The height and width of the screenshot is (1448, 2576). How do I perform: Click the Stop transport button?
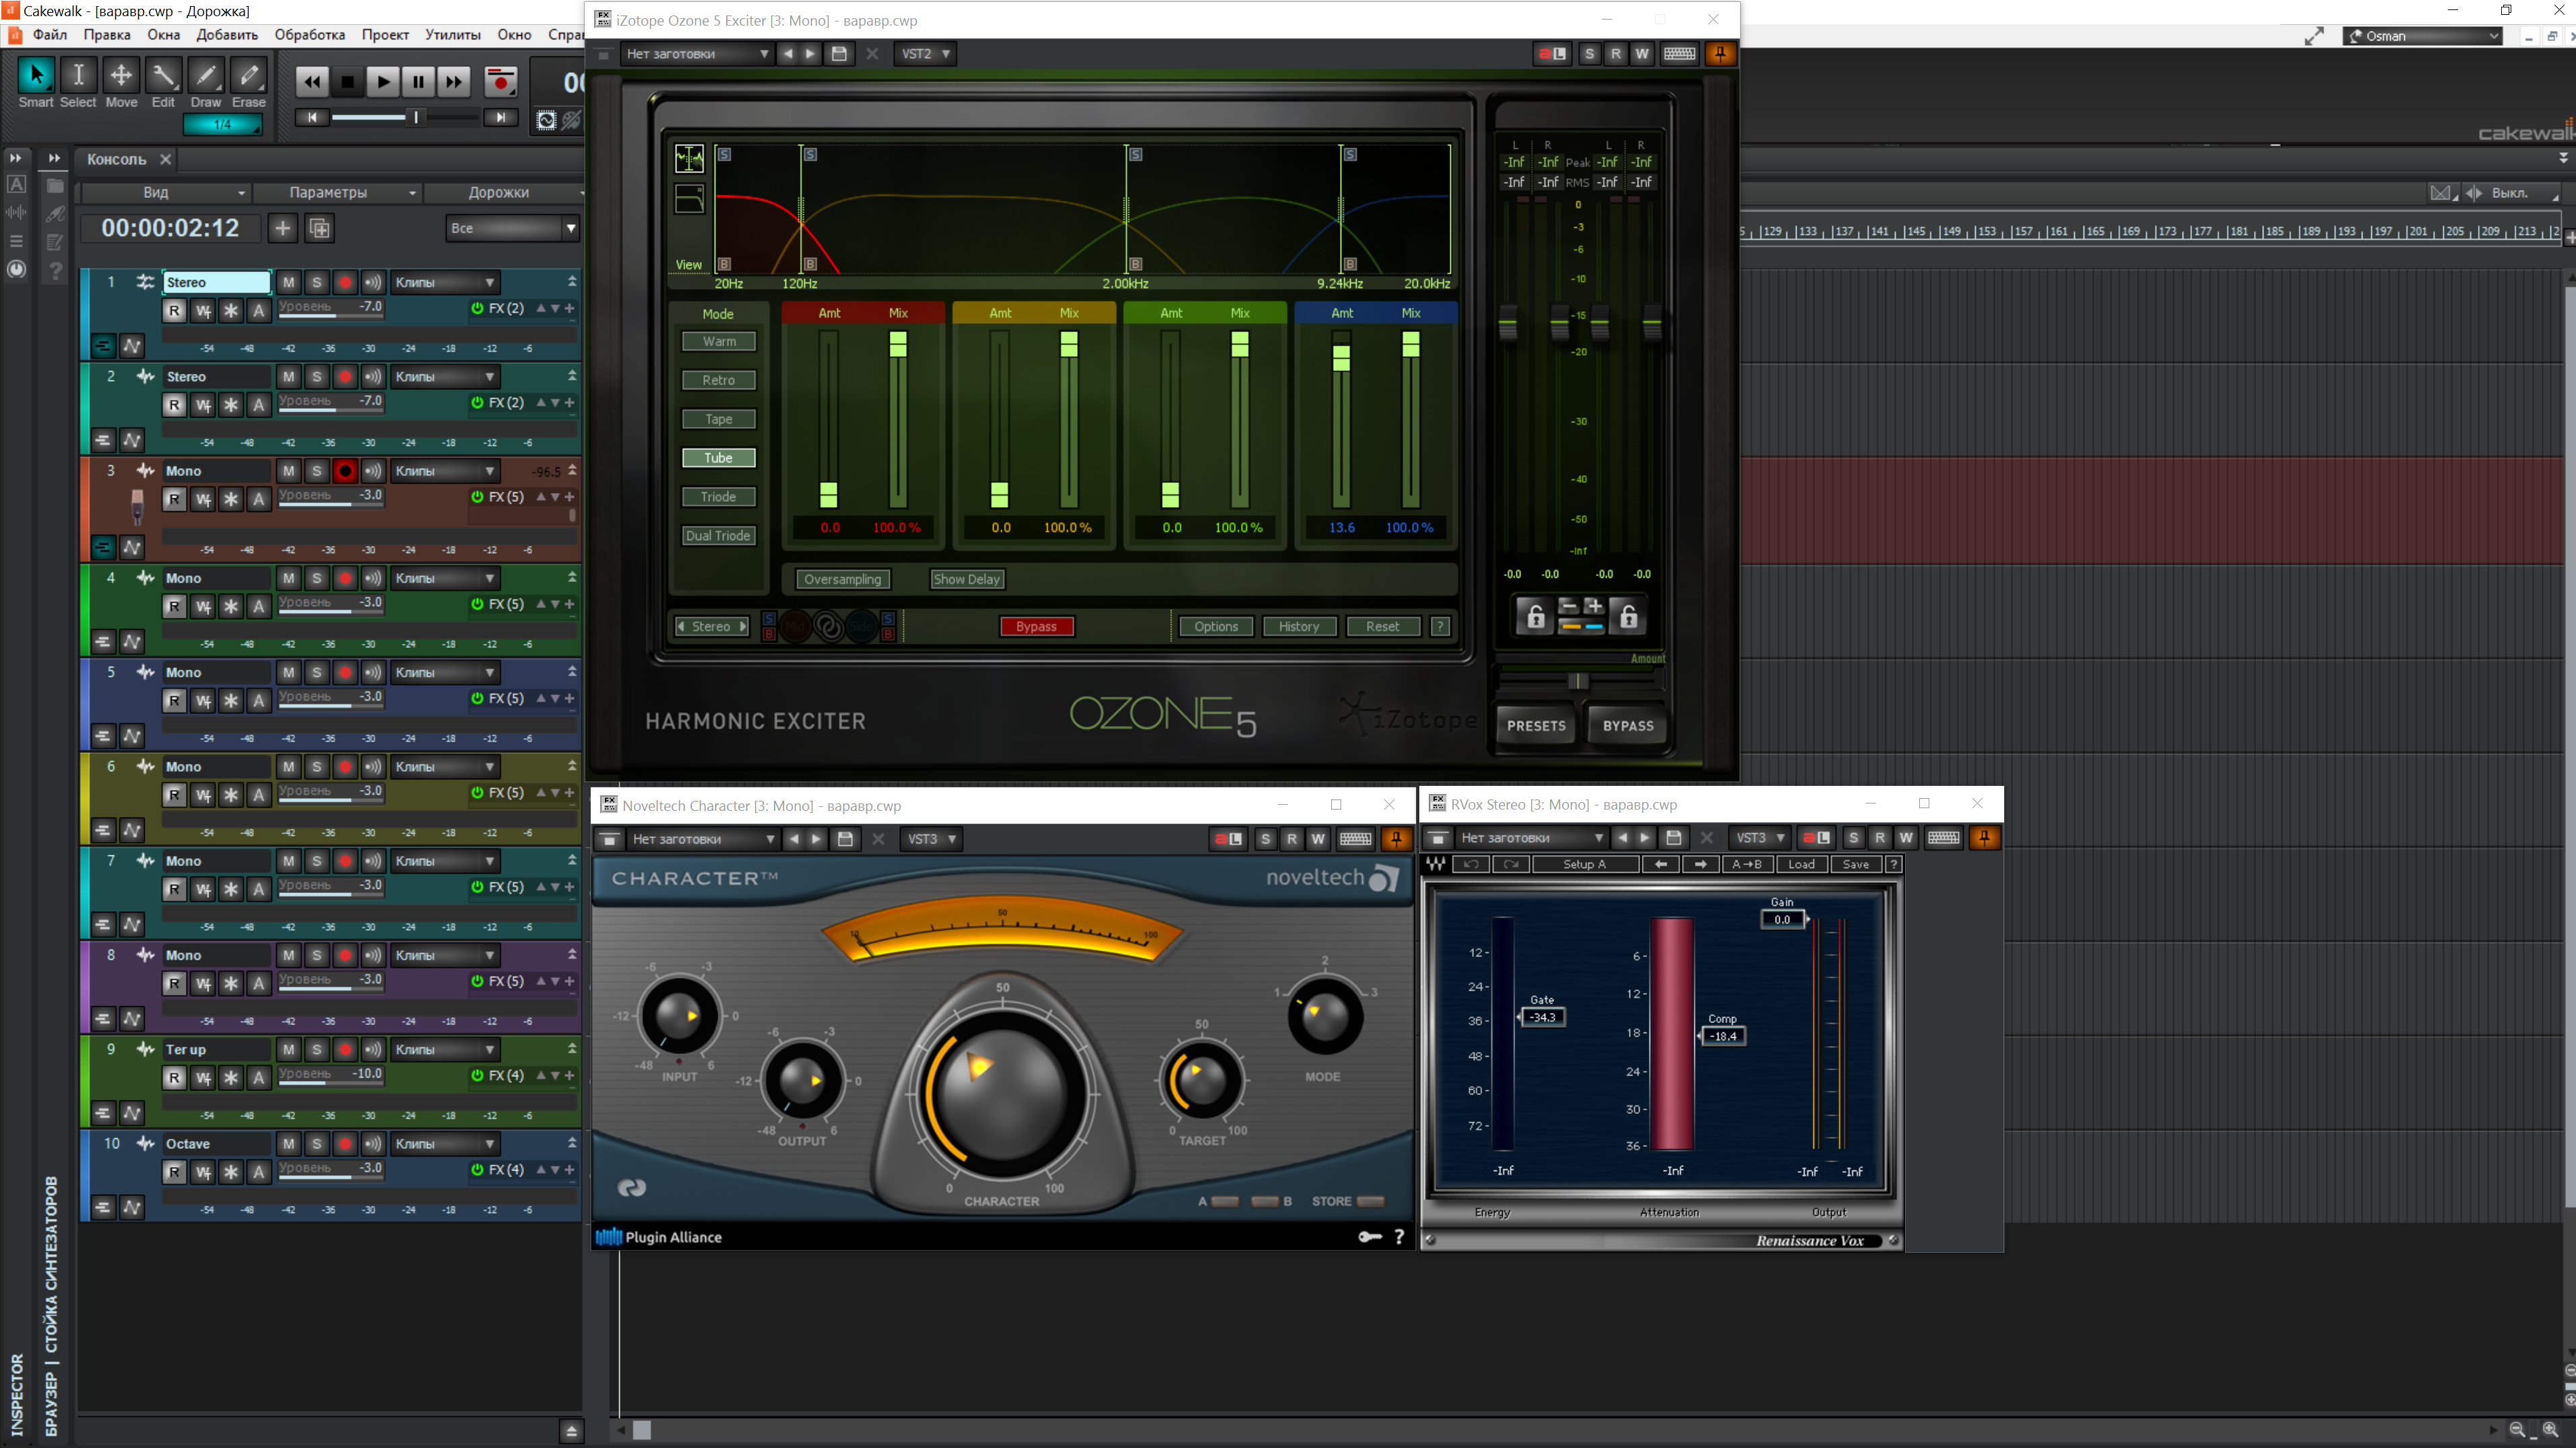[347, 82]
